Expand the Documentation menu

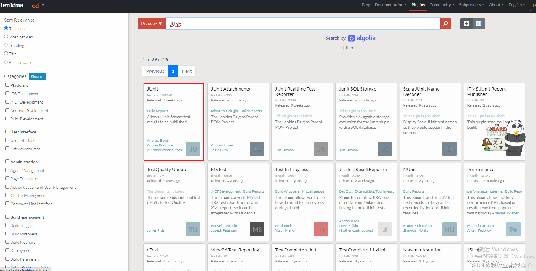(391, 5)
